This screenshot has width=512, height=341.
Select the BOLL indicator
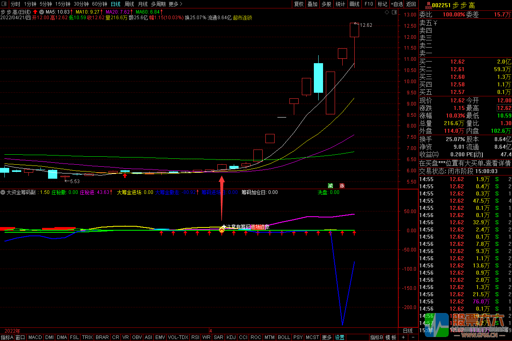284,337
